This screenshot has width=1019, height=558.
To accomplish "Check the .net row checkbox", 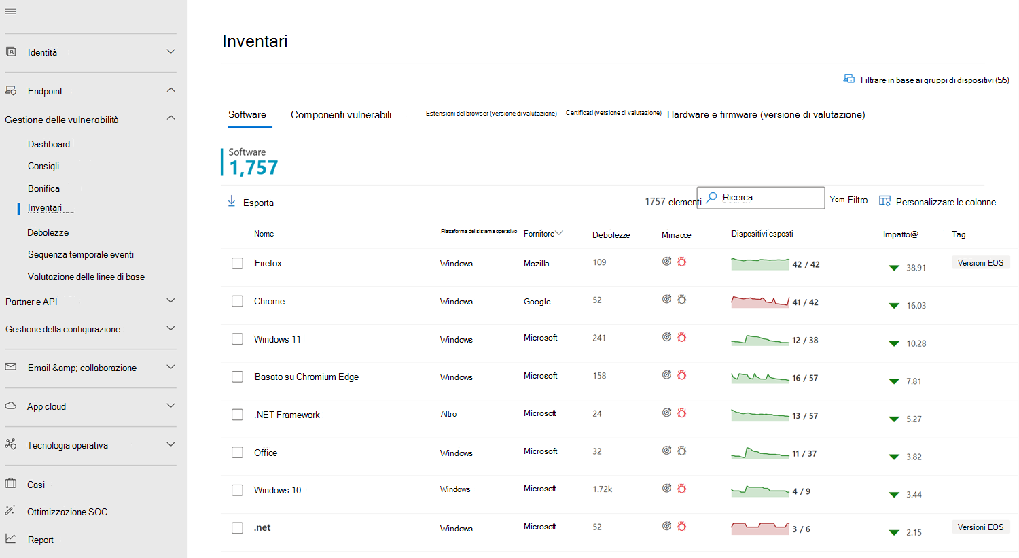I will (x=237, y=527).
